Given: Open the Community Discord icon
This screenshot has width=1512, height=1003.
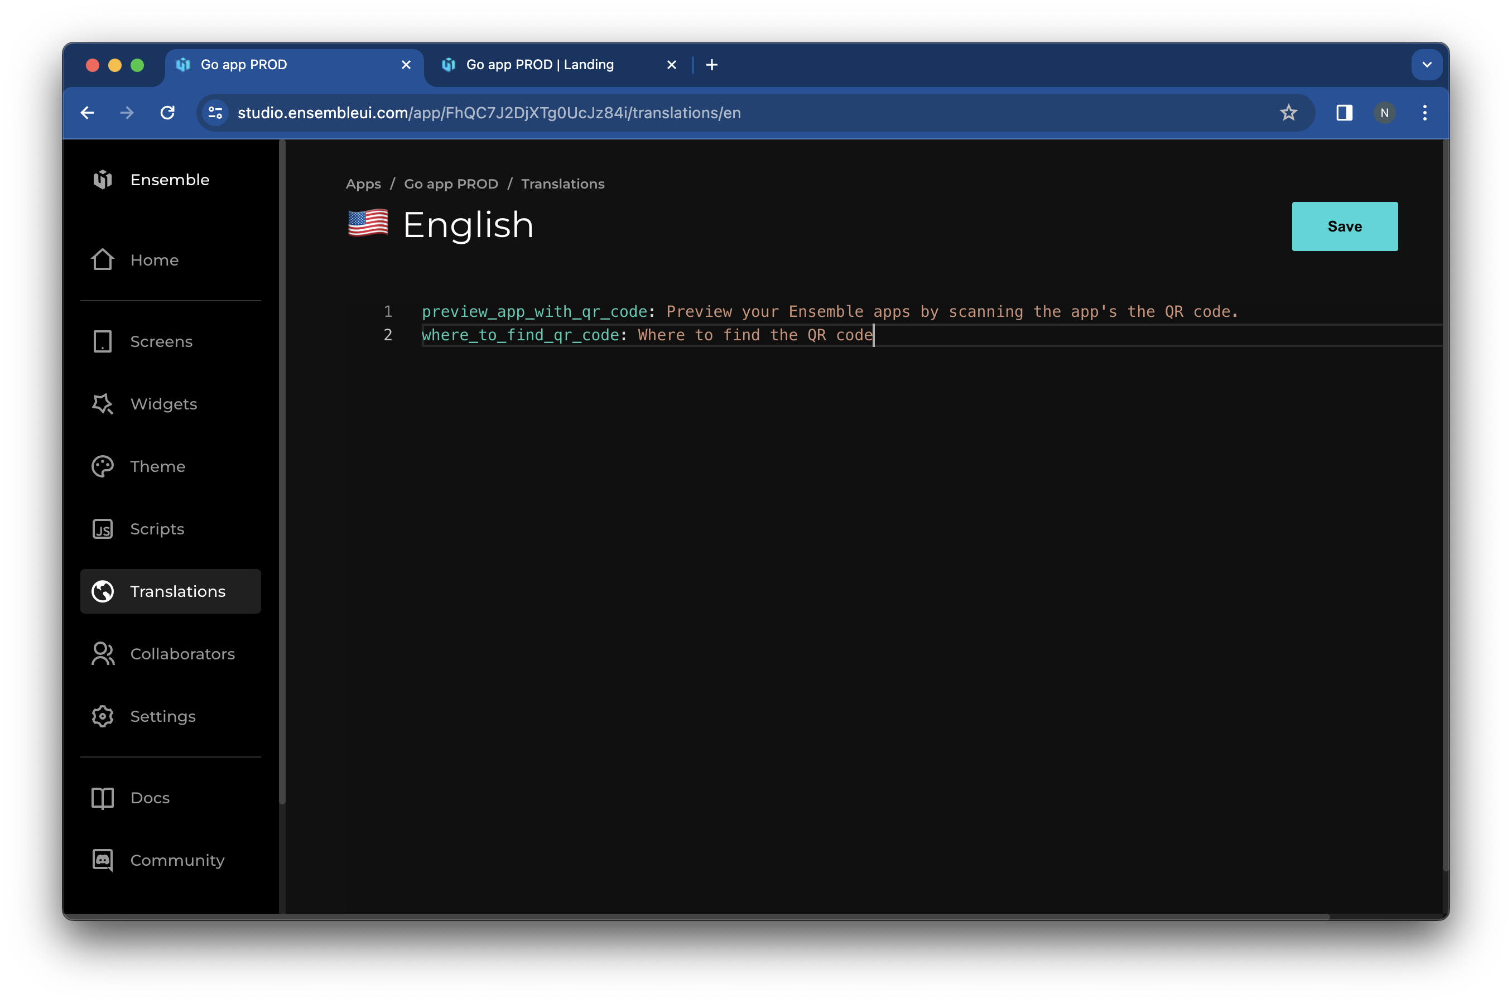Looking at the screenshot, I should [x=102, y=860].
